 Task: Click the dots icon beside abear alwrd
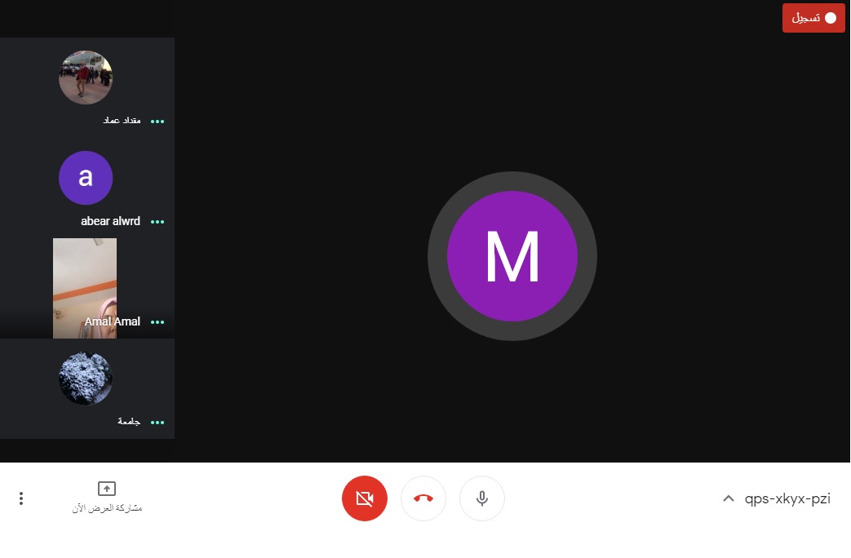pyautogui.click(x=157, y=221)
